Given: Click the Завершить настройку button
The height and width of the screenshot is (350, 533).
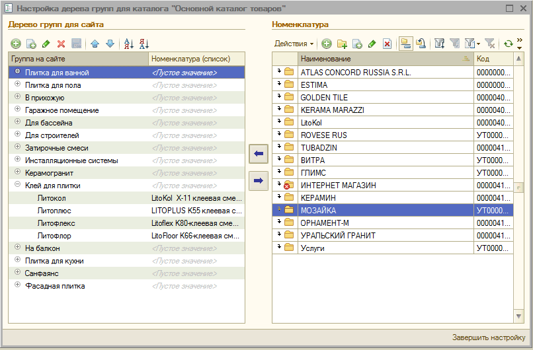Looking at the screenshot, I should point(488,337).
